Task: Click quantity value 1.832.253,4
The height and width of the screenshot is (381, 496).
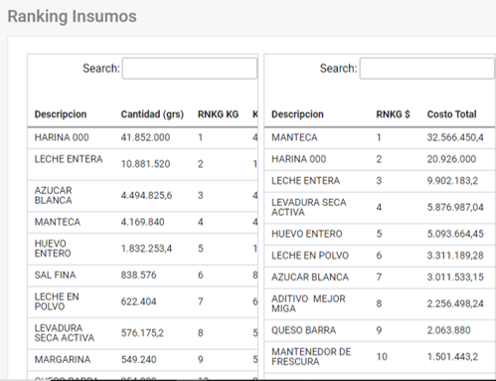Action: click(146, 249)
